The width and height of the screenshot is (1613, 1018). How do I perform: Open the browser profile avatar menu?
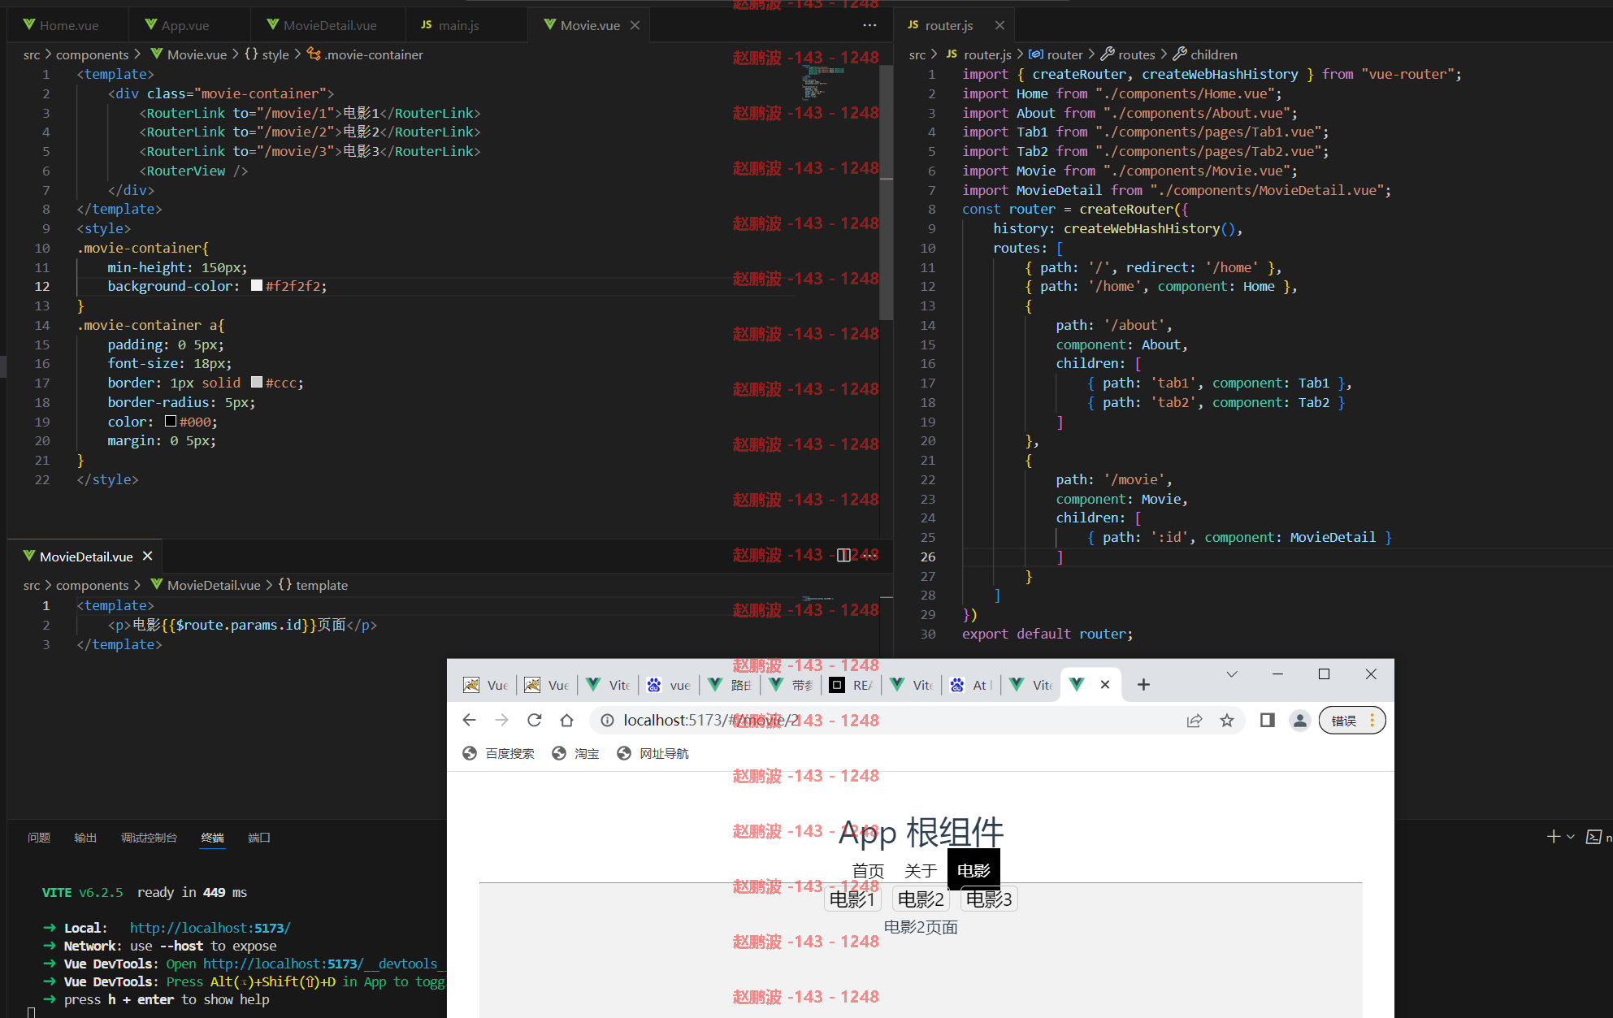[1300, 720]
